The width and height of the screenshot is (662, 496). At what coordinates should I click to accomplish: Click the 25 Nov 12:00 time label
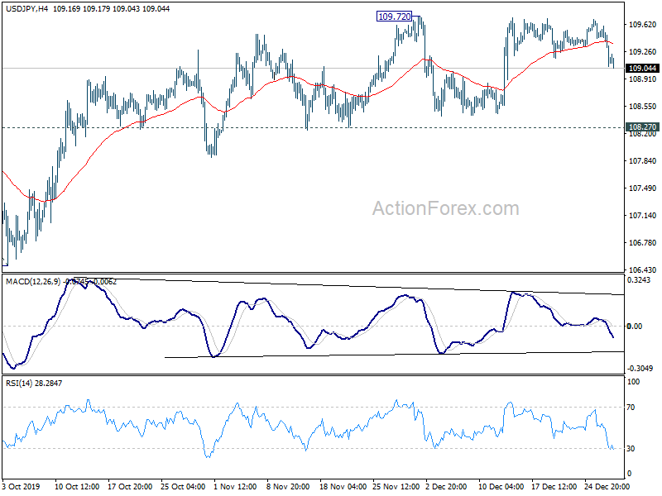tap(396, 487)
